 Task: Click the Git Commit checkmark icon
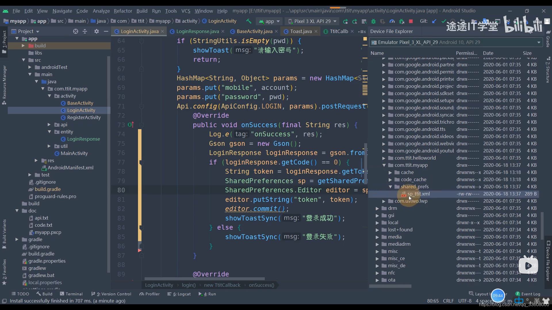pyautogui.click(x=444, y=21)
